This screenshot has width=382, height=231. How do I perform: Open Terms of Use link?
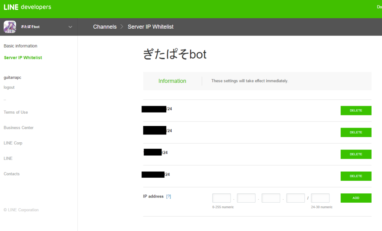16,112
